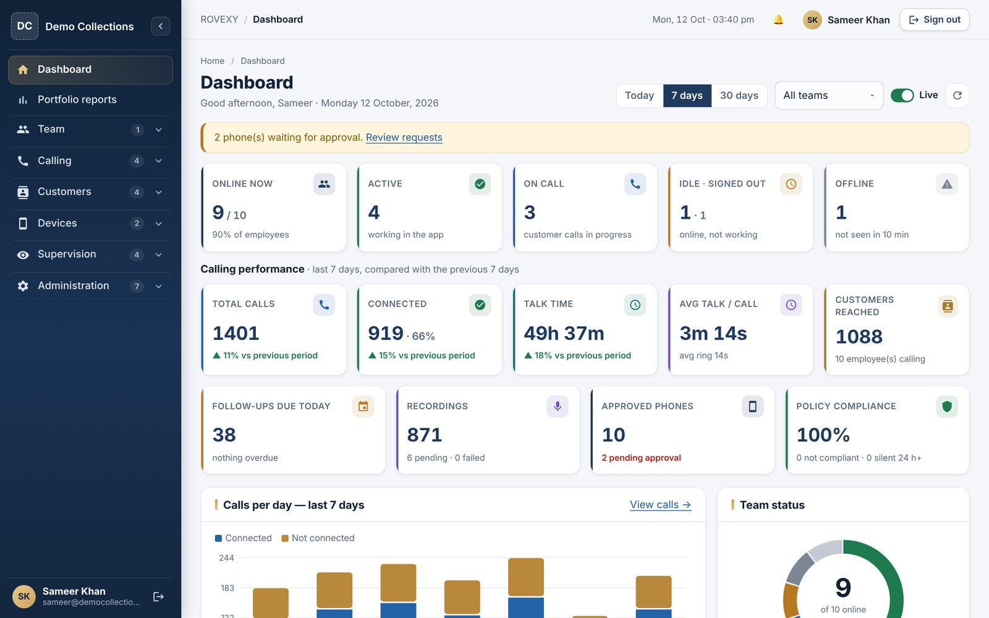The image size is (989, 618).
Task: Click the Not connected legend swatch
Action: point(285,538)
